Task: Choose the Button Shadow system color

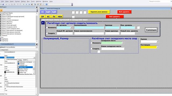Action: pyautogui.click(x=25, y=69)
